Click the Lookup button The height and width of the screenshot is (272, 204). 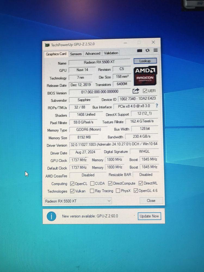coord(145,61)
